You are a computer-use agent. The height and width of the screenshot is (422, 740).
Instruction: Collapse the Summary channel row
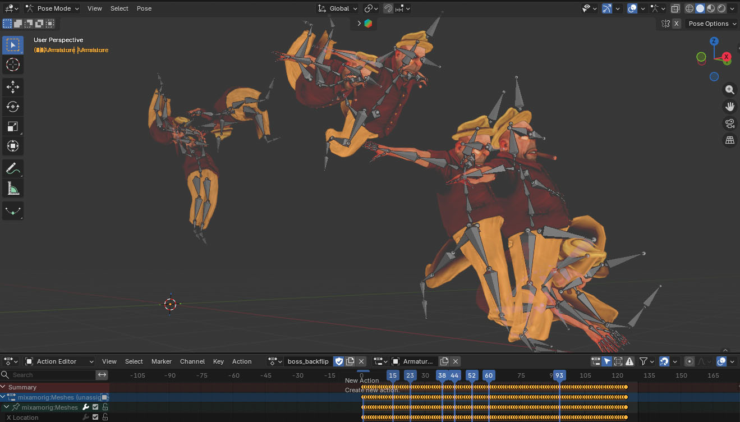tap(3, 387)
